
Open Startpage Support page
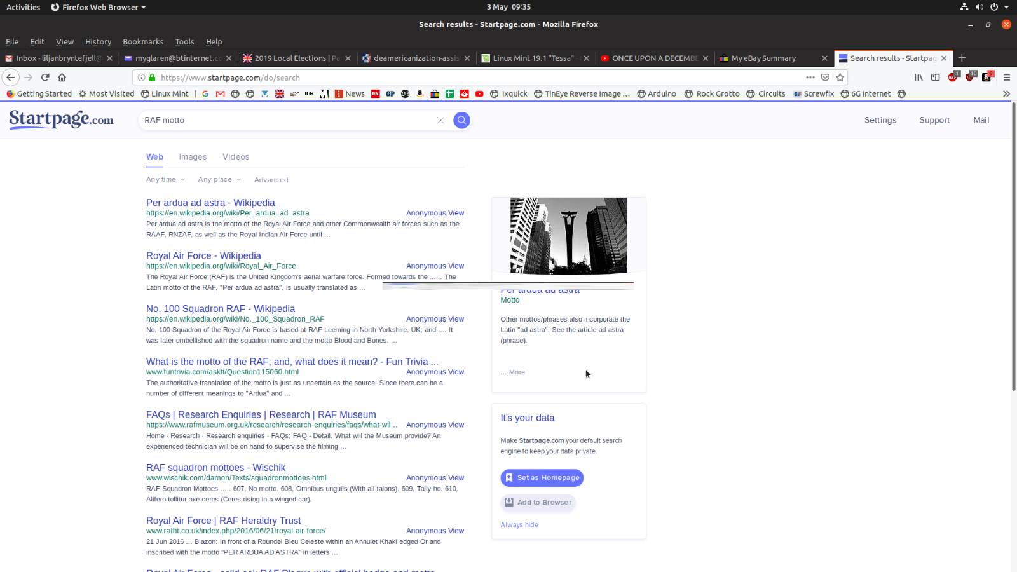click(934, 120)
